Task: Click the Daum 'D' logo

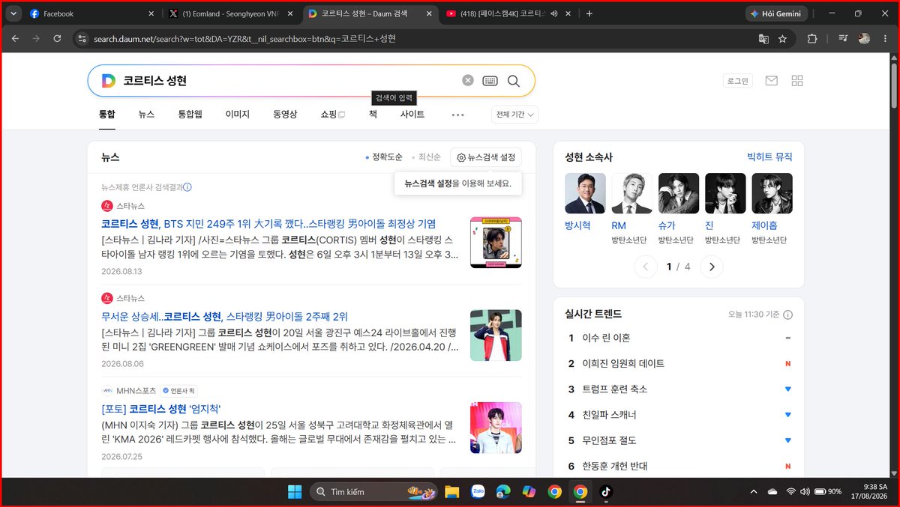Action: [x=108, y=81]
